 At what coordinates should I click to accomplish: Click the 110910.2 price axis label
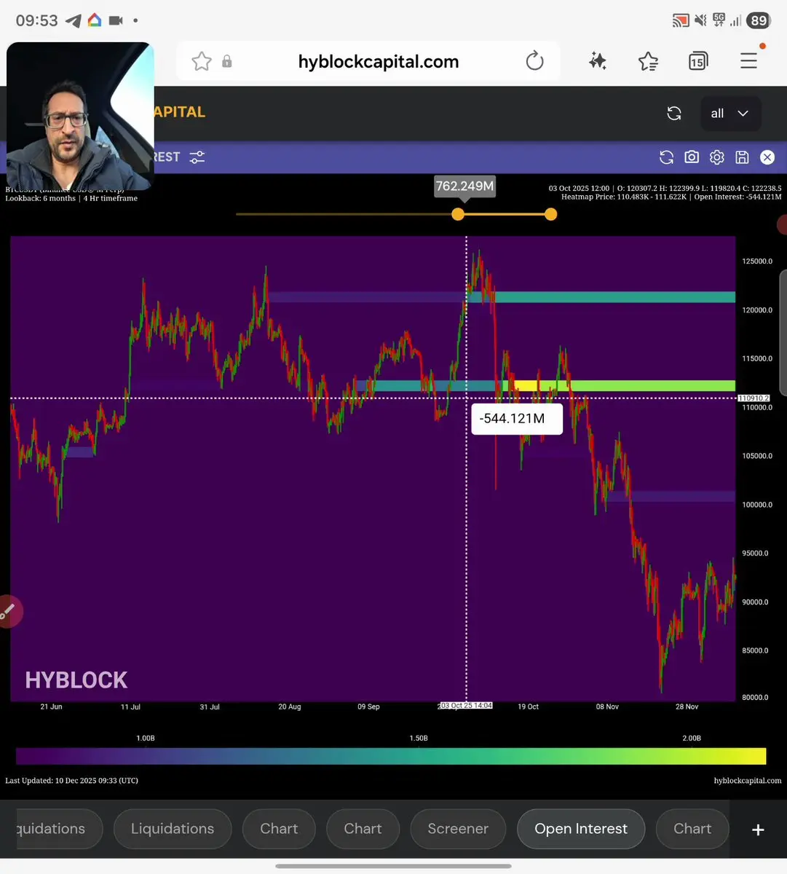click(754, 398)
